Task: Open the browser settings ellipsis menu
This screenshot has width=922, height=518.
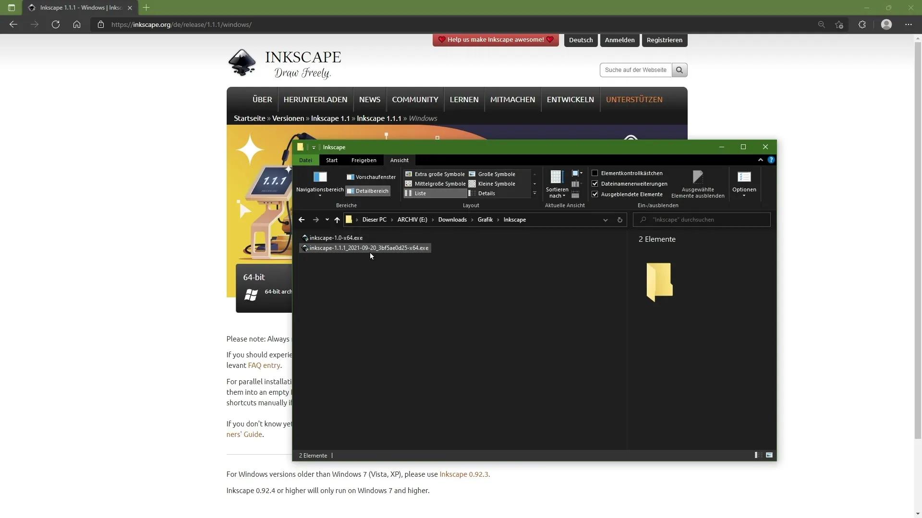Action: 909,24
